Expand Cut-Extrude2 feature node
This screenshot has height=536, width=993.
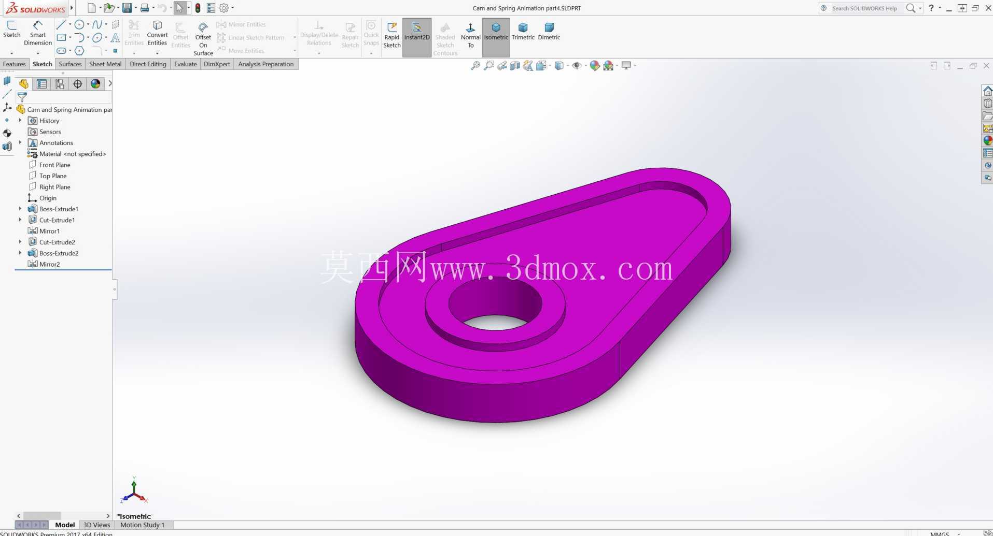click(20, 242)
